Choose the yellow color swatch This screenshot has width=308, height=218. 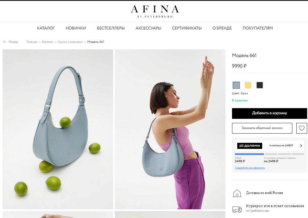pos(248,85)
